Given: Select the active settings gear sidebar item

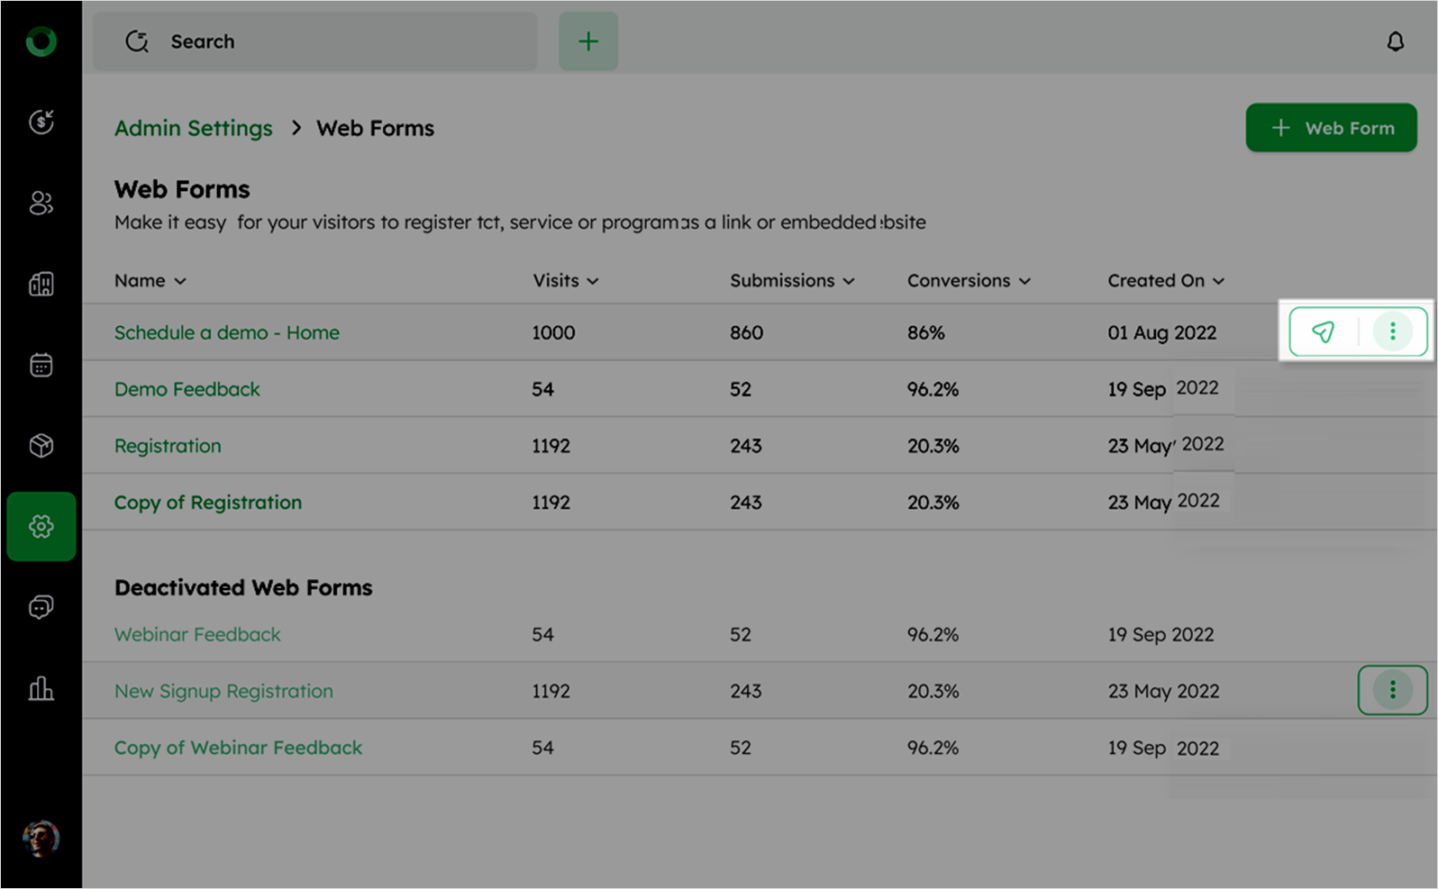Looking at the screenshot, I should 41,526.
